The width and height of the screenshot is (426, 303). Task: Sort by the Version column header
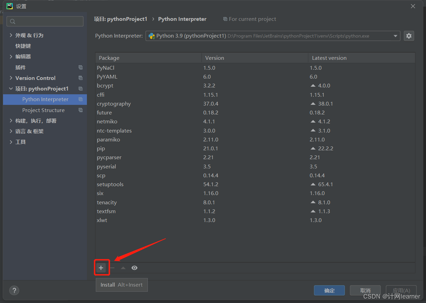point(255,58)
